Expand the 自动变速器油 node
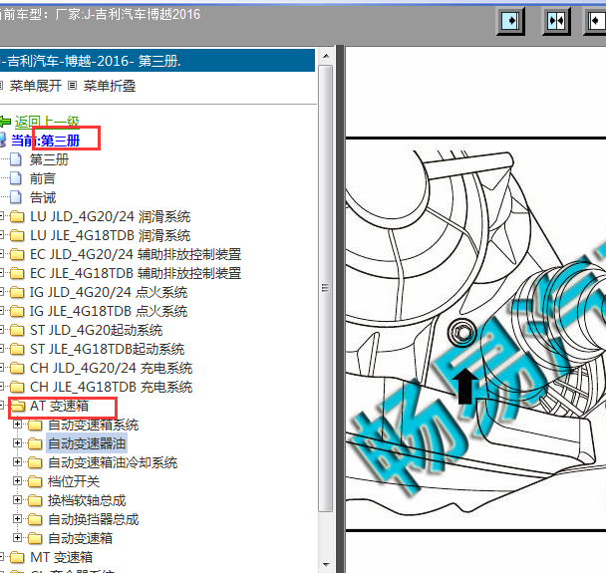 [x=17, y=443]
